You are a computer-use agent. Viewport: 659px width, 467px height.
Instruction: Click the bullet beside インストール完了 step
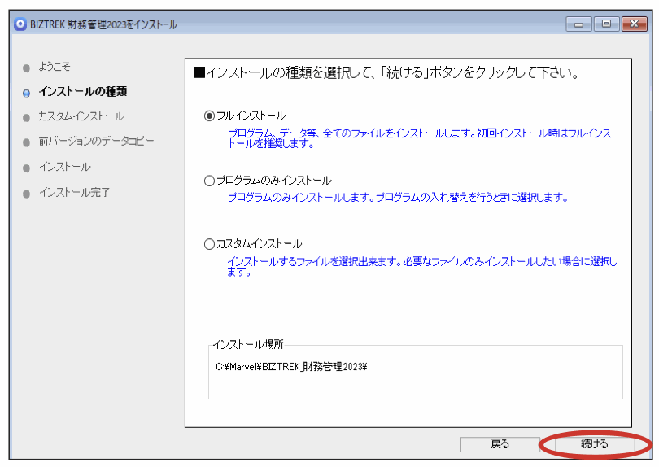click(x=27, y=194)
